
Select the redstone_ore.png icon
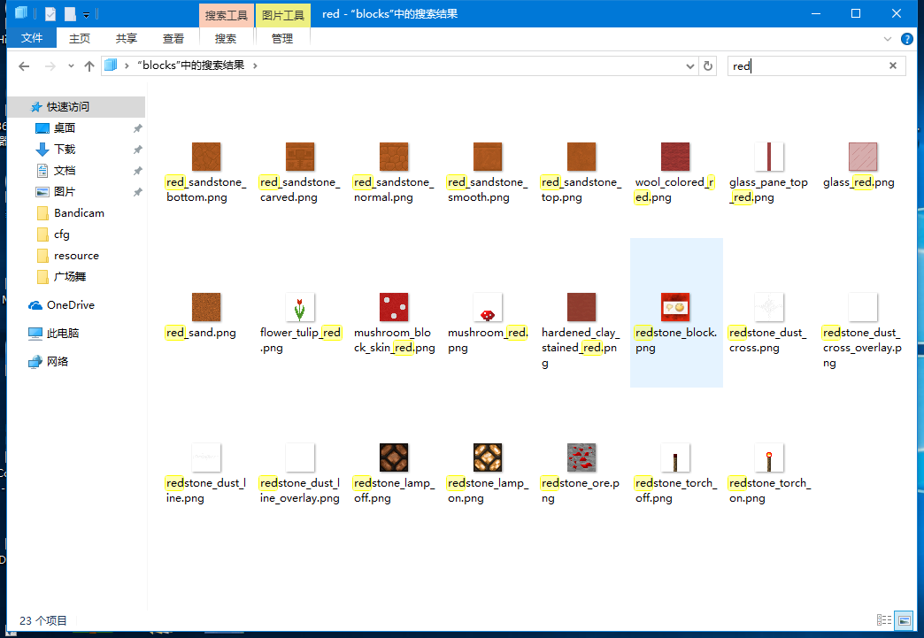click(581, 457)
